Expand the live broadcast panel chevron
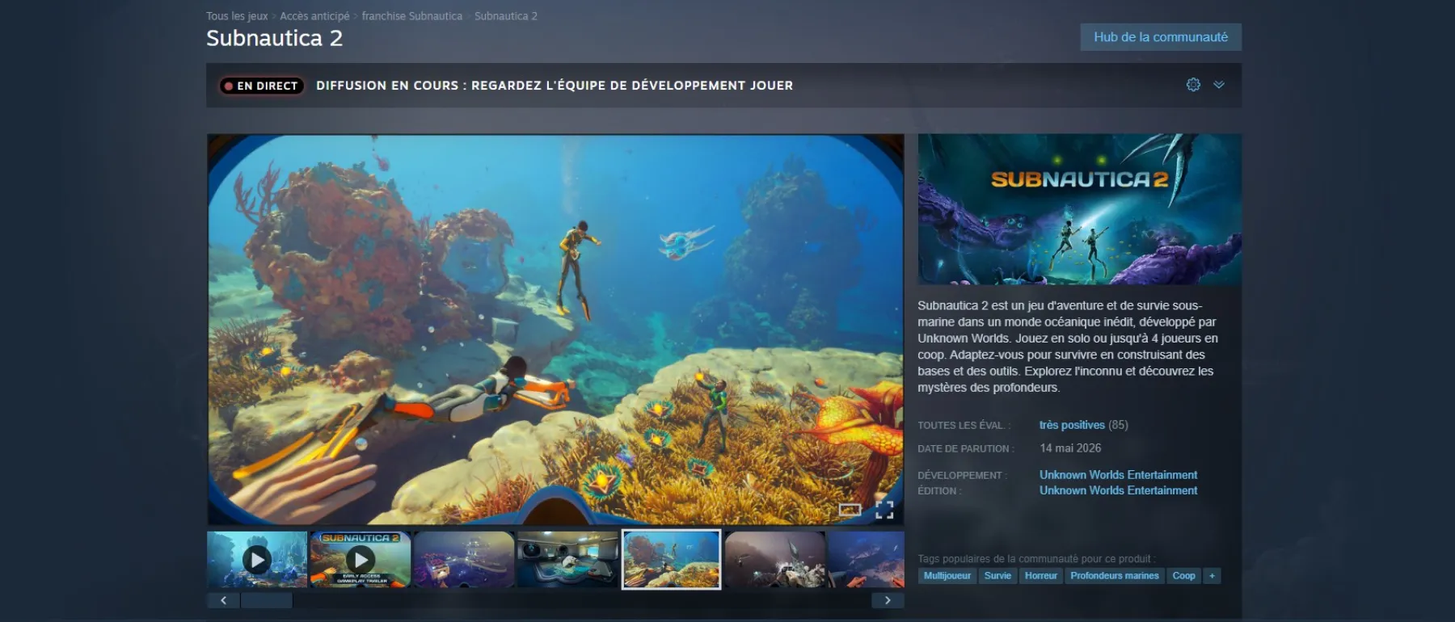Image resolution: width=1455 pixels, height=622 pixels. pos(1219,85)
